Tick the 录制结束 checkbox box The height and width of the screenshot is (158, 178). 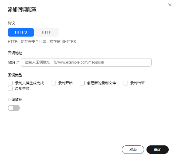coord(125,83)
